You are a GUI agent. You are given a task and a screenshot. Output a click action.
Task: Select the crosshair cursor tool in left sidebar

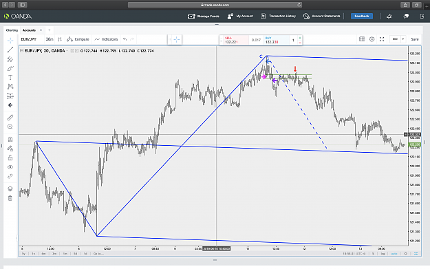pyautogui.click(x=10, y=41)
